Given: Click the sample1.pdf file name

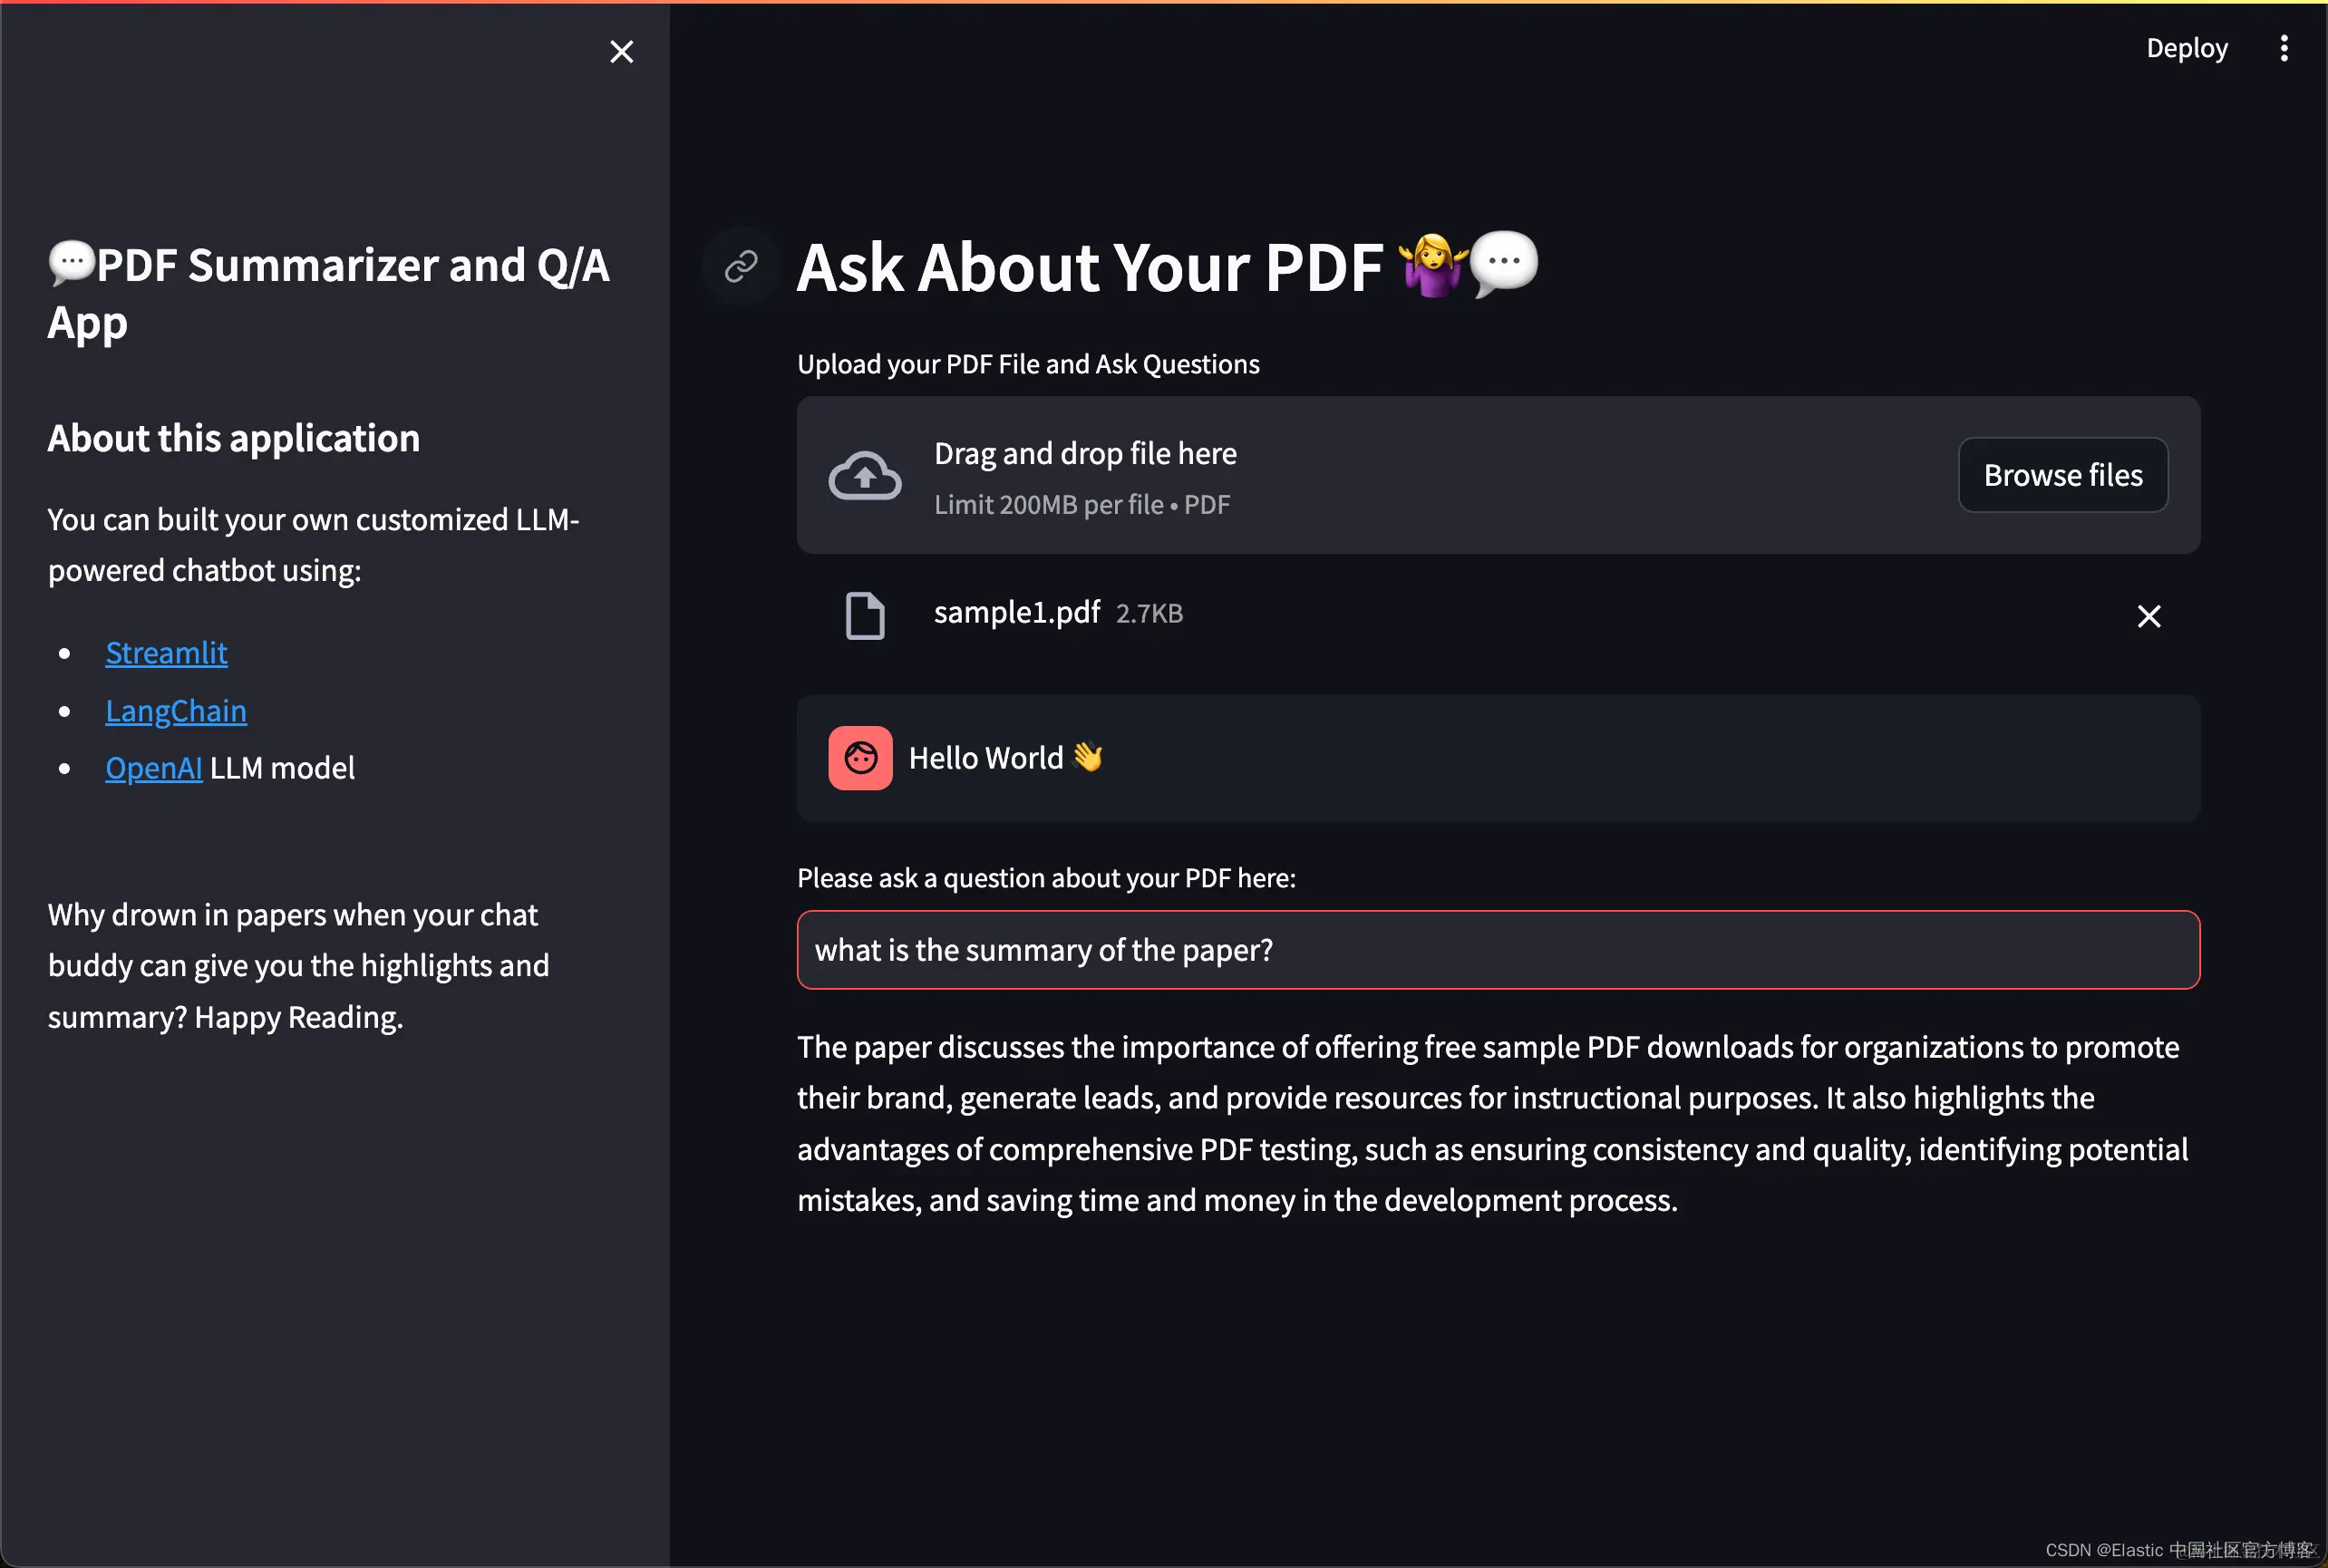Looking at the screenshot, I should coord(1016,612).
